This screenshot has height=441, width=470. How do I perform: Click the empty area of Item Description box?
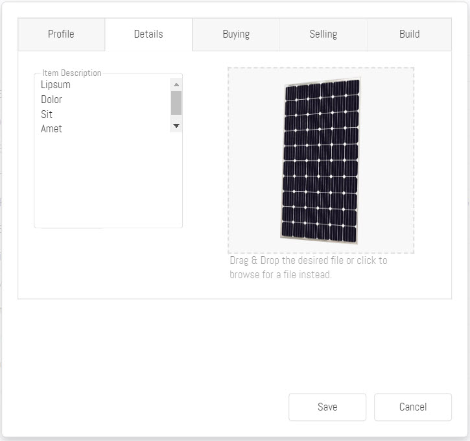tap(104, 182)
